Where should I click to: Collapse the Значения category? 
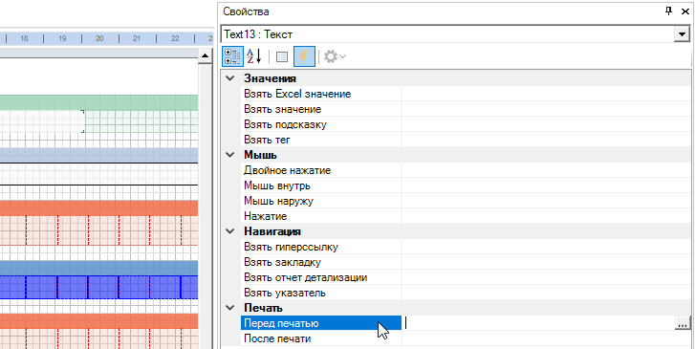click(x=230, y=78)
